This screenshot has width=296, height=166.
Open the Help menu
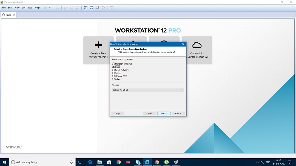pos(37,8)
